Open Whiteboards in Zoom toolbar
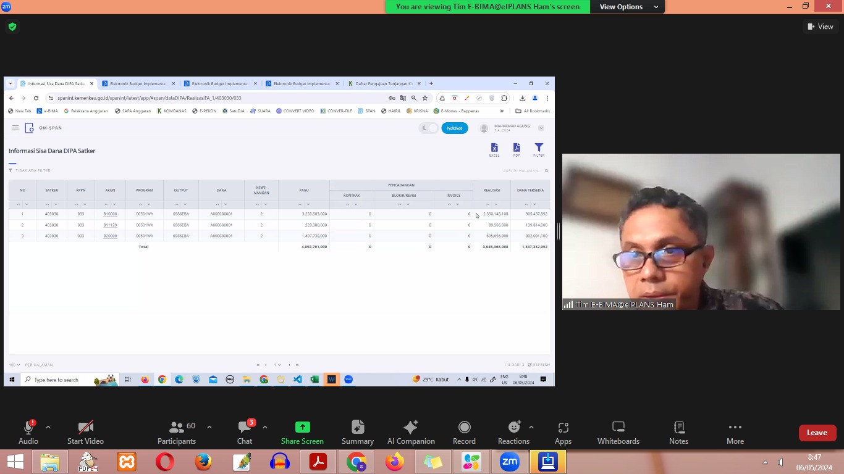Image resolution: width=844 pixels, height=474 pixels. [618, 433]
